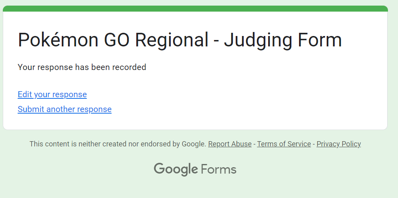Click 'Judging Form' in the title
This screenshot has height=198, width=398.
[283, 40]
